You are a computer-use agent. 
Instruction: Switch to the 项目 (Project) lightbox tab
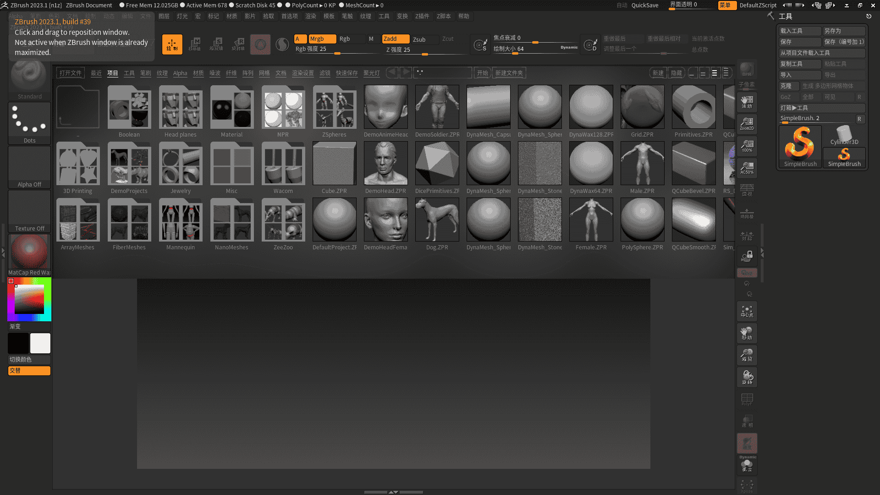tap(113, 72)
